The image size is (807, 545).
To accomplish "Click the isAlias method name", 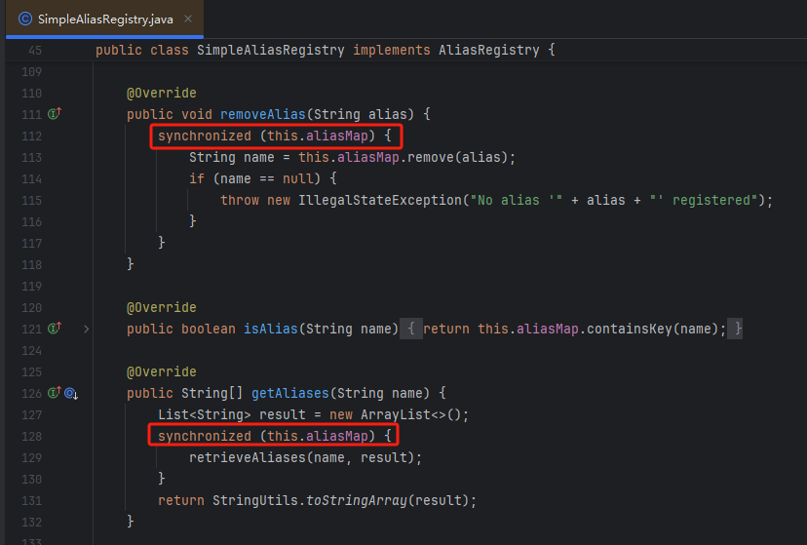I will (271, 329).
